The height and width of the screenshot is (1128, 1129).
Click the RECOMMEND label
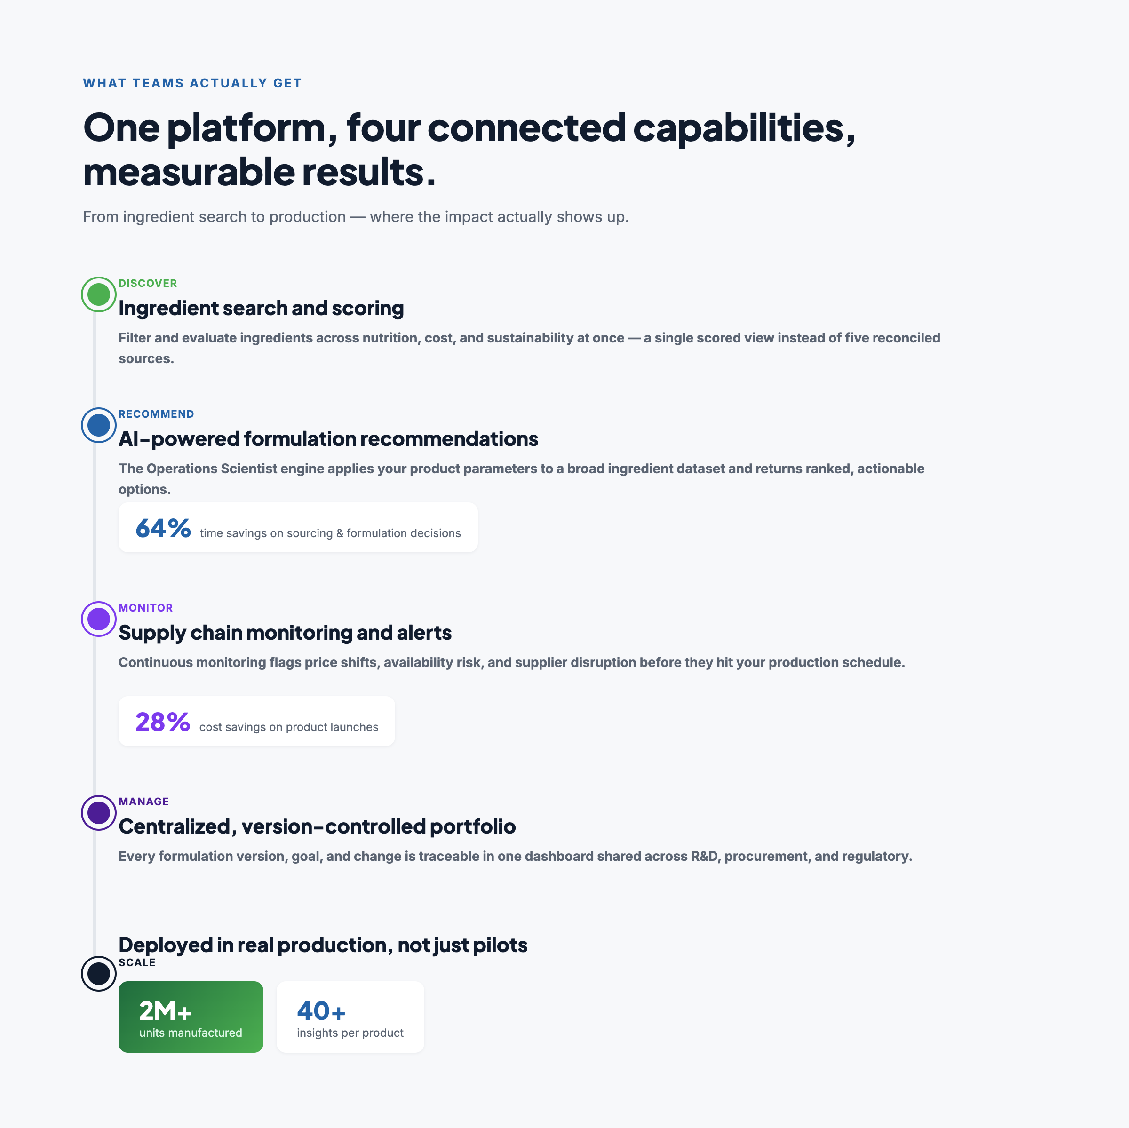point(156,414)
